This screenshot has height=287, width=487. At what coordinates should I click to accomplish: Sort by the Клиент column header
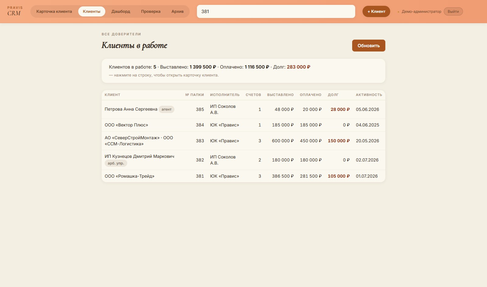pyautogui.click(x=112, y=95)
